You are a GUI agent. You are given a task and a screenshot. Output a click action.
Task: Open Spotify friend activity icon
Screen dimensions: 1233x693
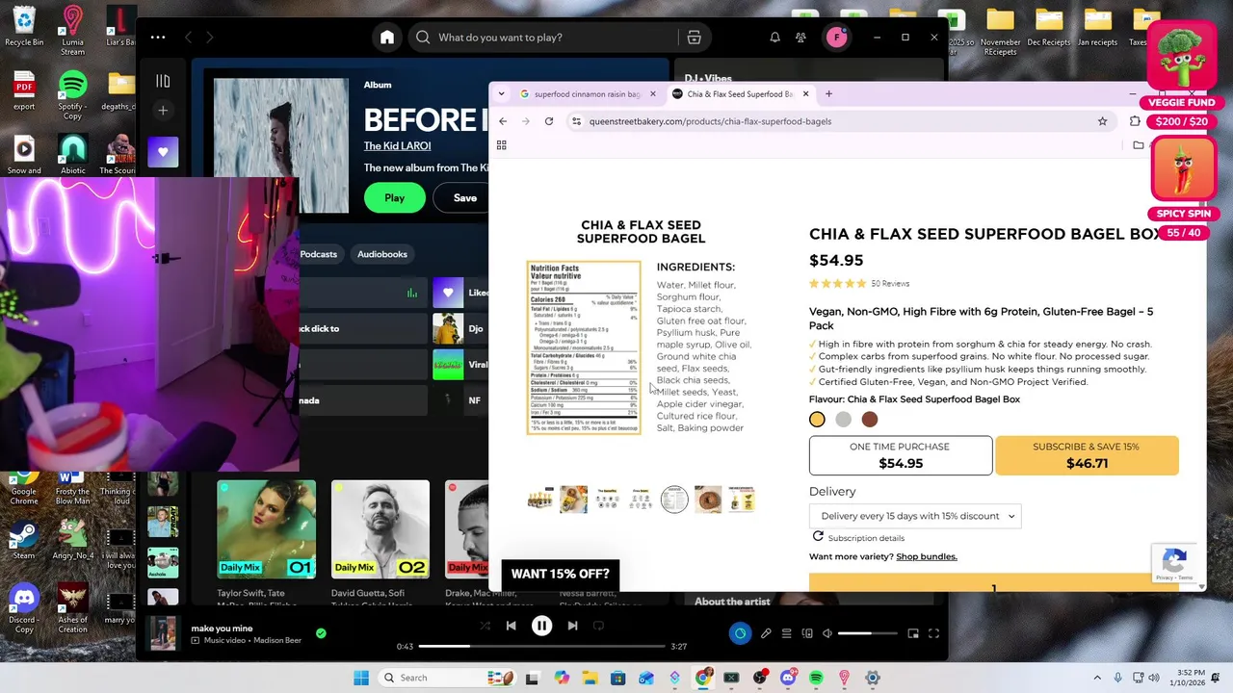[x=800, y=38]
